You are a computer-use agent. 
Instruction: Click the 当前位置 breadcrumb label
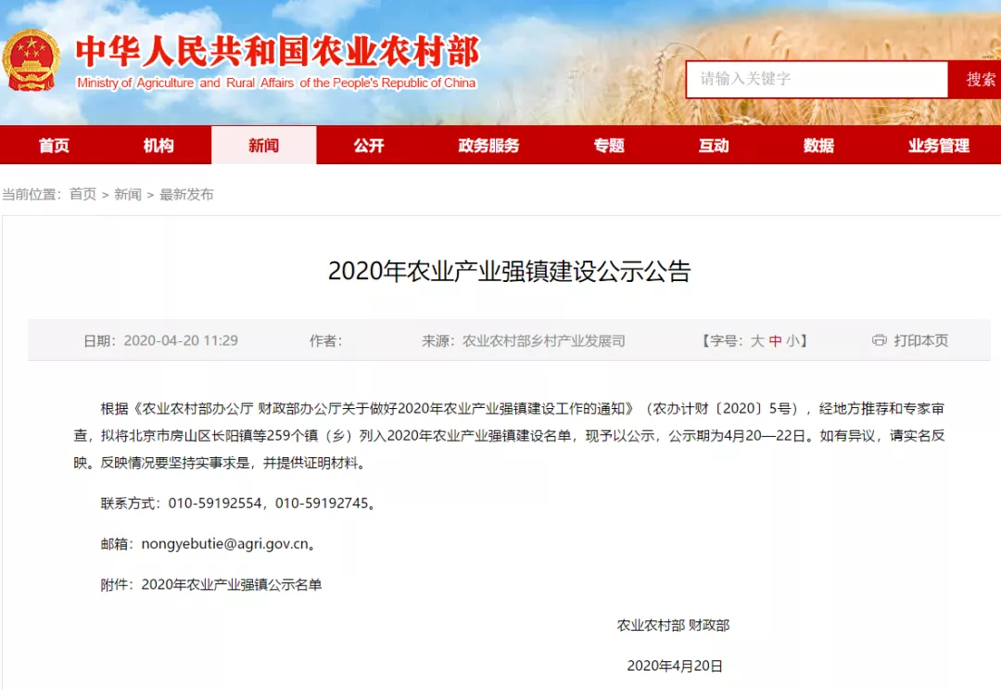click(x=32, y=194)
